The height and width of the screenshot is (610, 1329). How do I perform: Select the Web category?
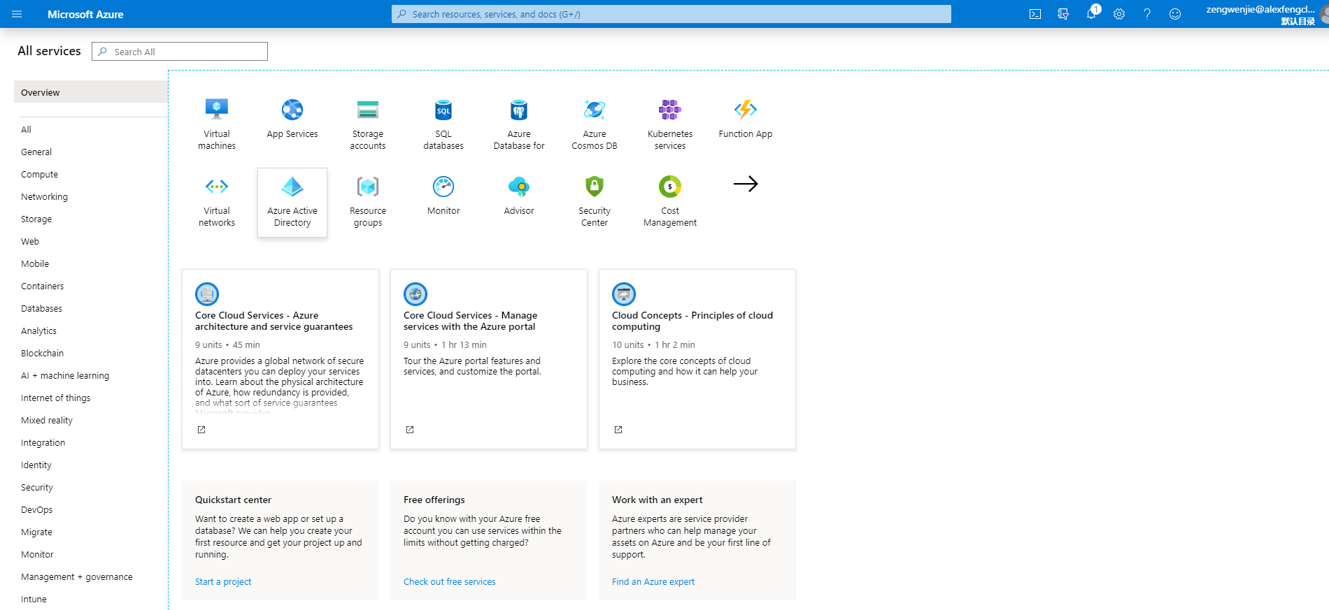pos(30,241)
